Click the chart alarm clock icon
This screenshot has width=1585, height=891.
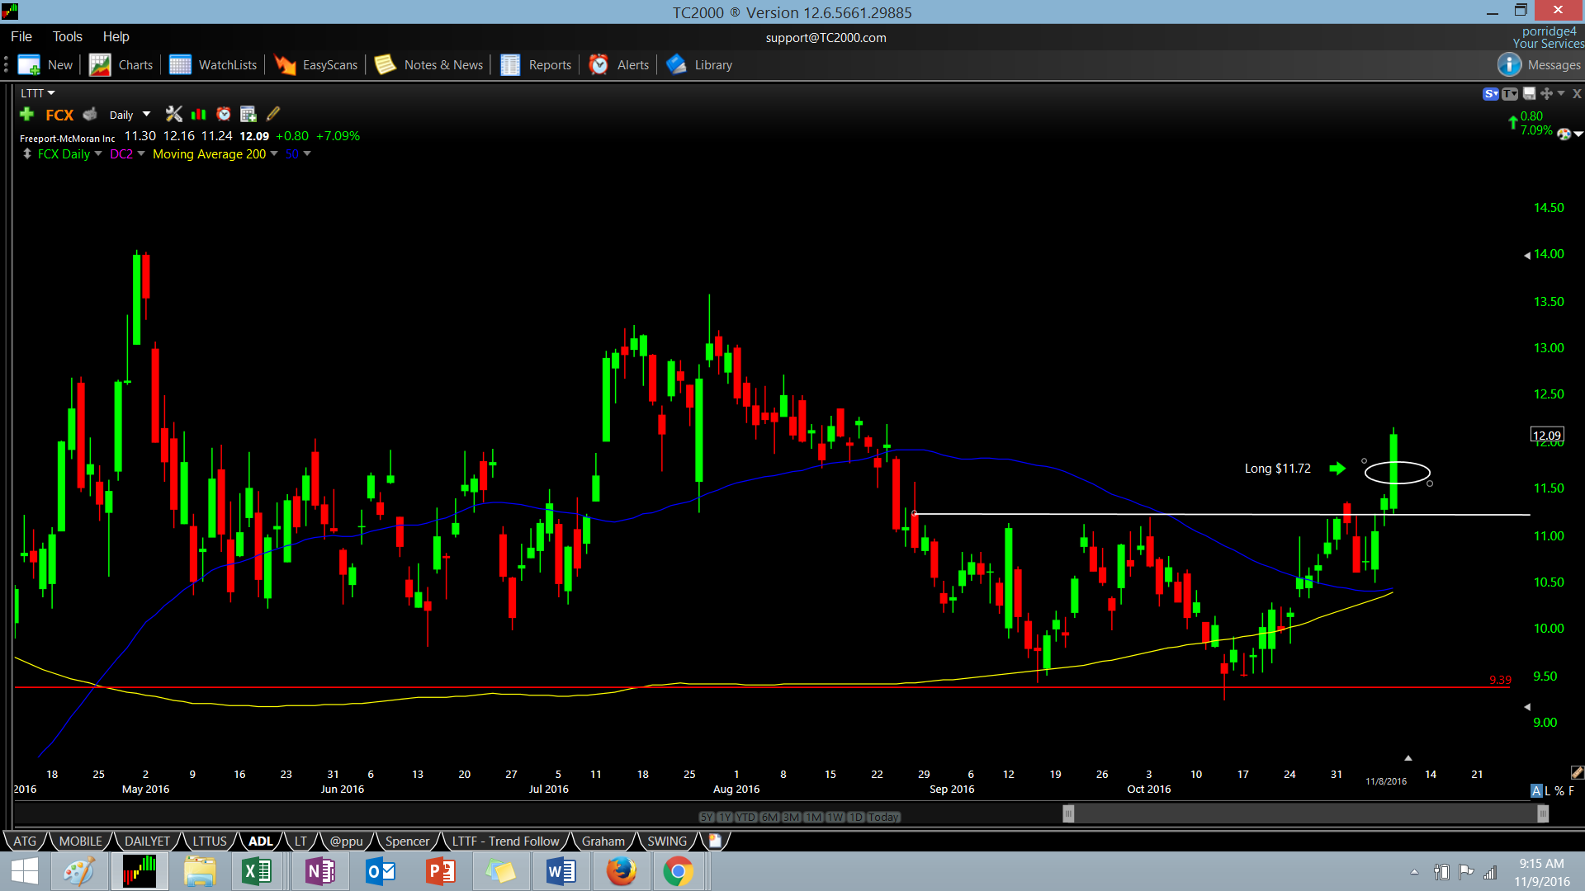tap(224, 114)
